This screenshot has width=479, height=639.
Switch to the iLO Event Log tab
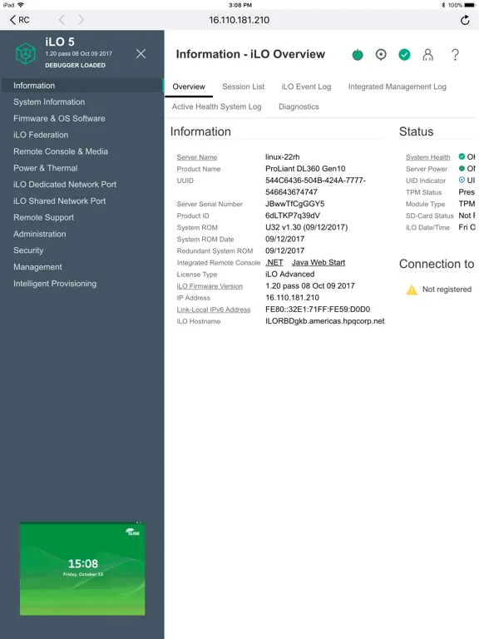click(x=306, y=87)
